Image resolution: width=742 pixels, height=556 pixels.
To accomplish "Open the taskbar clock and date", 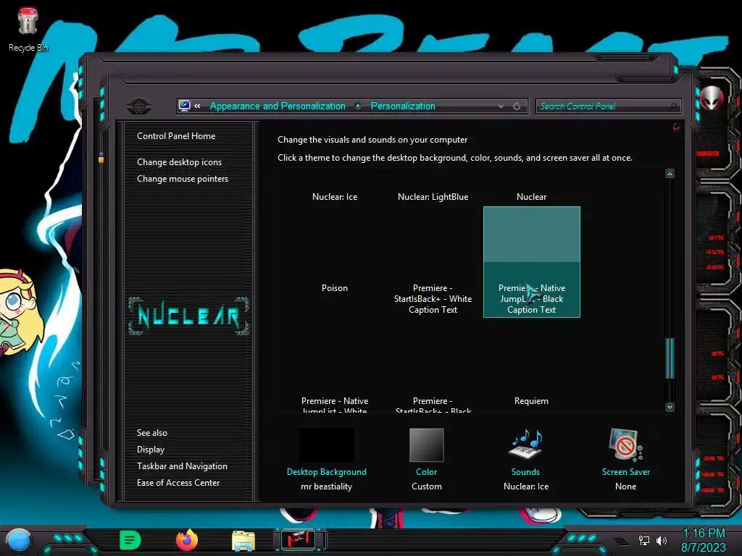I will click(703, 540).
